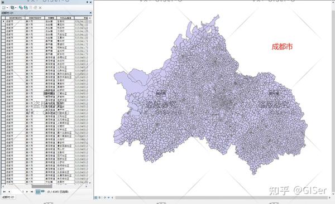Screen dimensions: 335x204
Task: Switch map to Layout View
Action: (x=100, y=198)
